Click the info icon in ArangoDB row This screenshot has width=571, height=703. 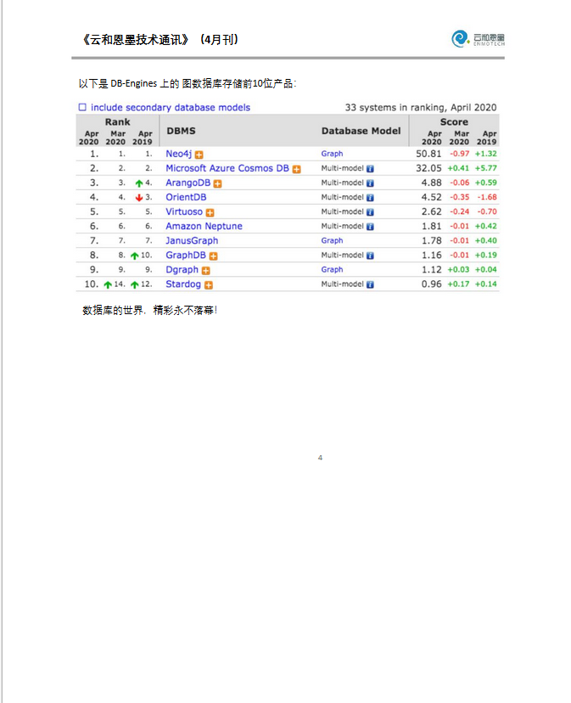pyautogui.click(x=370, y=183)
